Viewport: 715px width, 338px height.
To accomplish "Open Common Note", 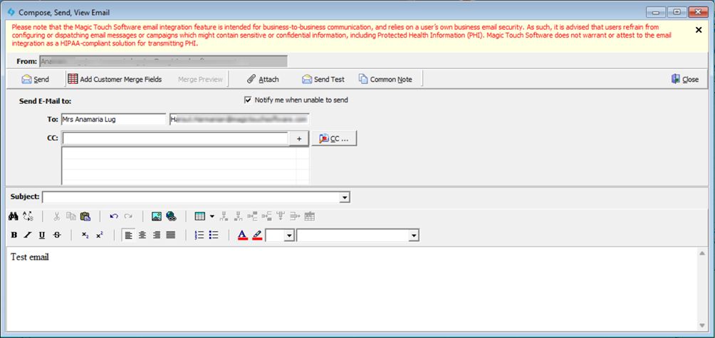I will point(385,79).
